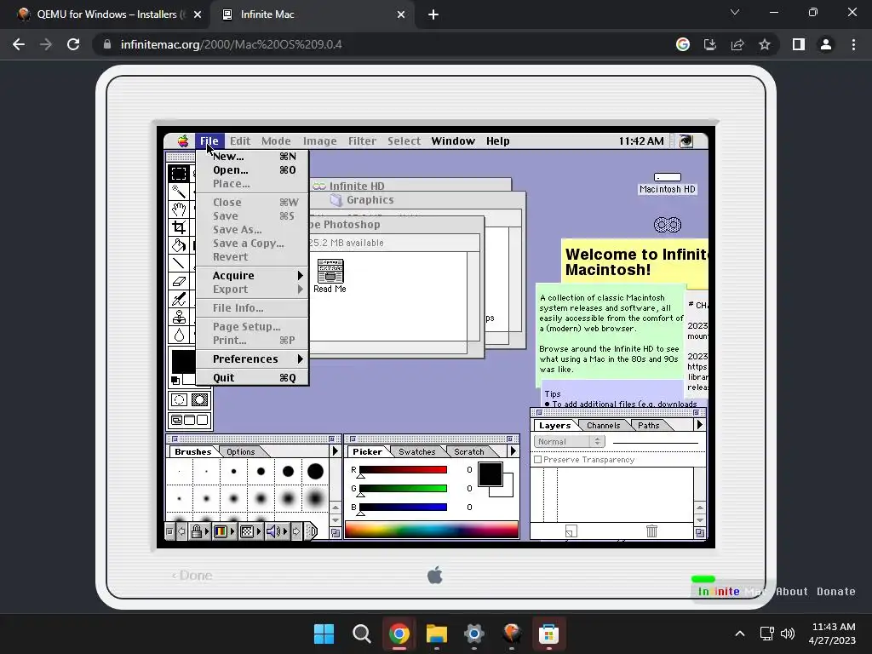872x654 pixels.
Task: Pick a color from the spectrum bar
Action: click(432, 530)
